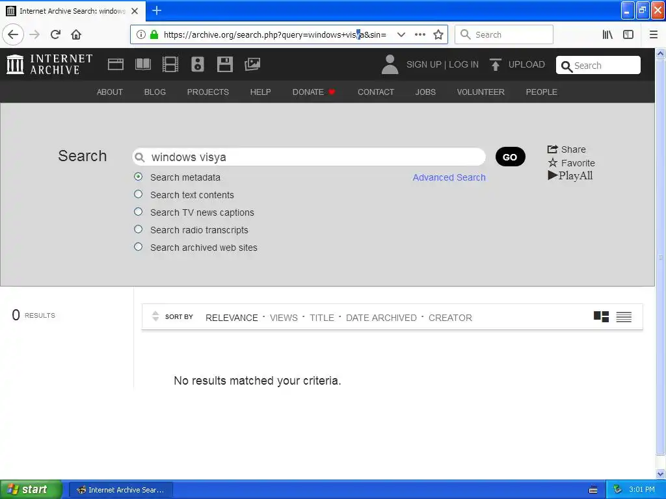This screenshot has height=499, width=666.
Task: Open the Images icon
Action: click(x=252, y=64)
